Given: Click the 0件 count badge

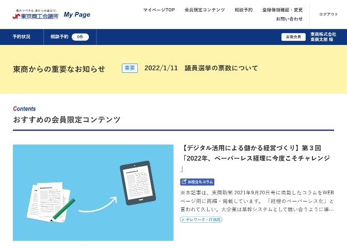Looking at the screenshot, I should click(80, 37).
